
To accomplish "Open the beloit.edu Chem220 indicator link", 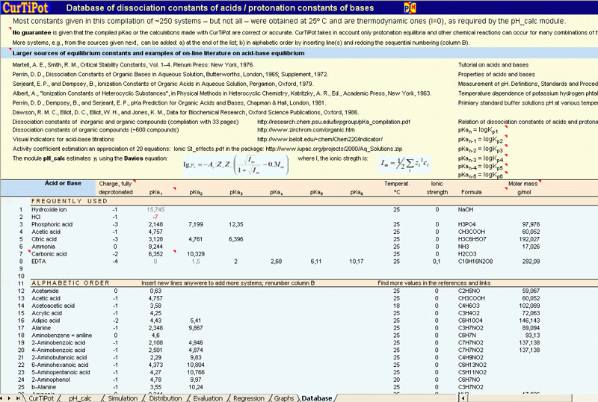I will (320, 140).
